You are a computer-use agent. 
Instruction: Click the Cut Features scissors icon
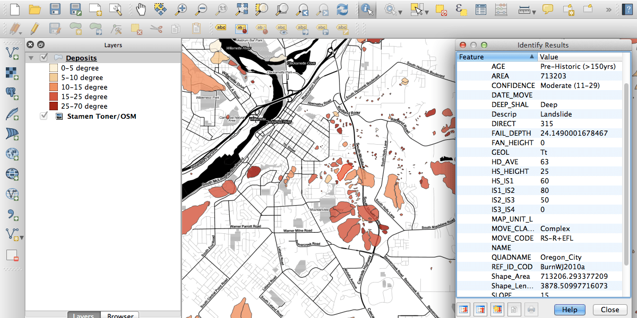coord(156,28)
